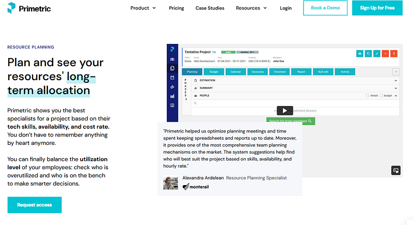Expand the Product dropdown menu
The height and width of the screenshot is (225, 413).
tap(143, 8)
